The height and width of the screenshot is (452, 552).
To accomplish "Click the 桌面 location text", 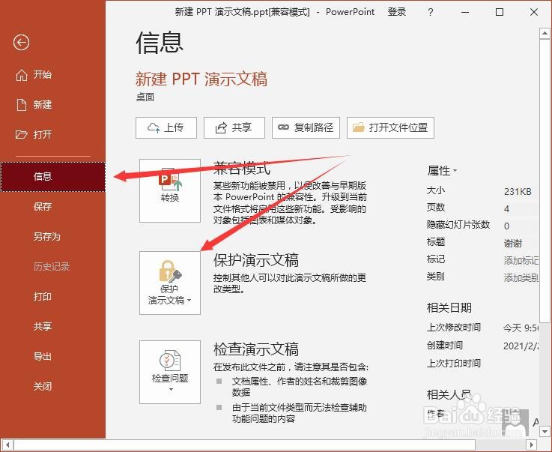I will tap(145, 97).
